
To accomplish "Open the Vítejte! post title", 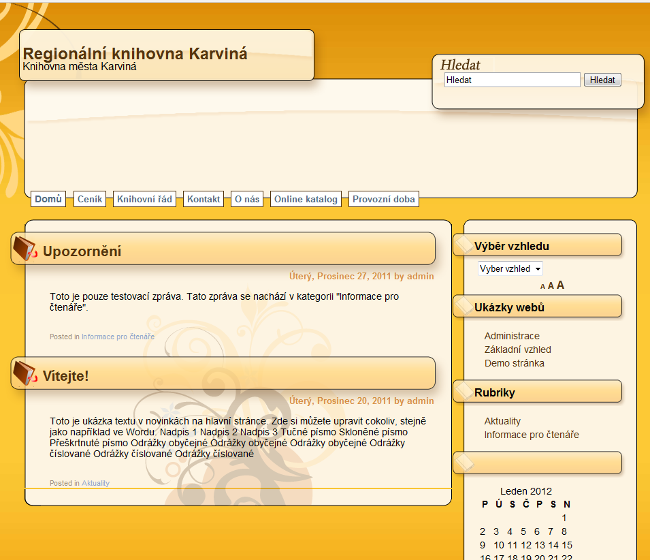I will click(65, 376).
